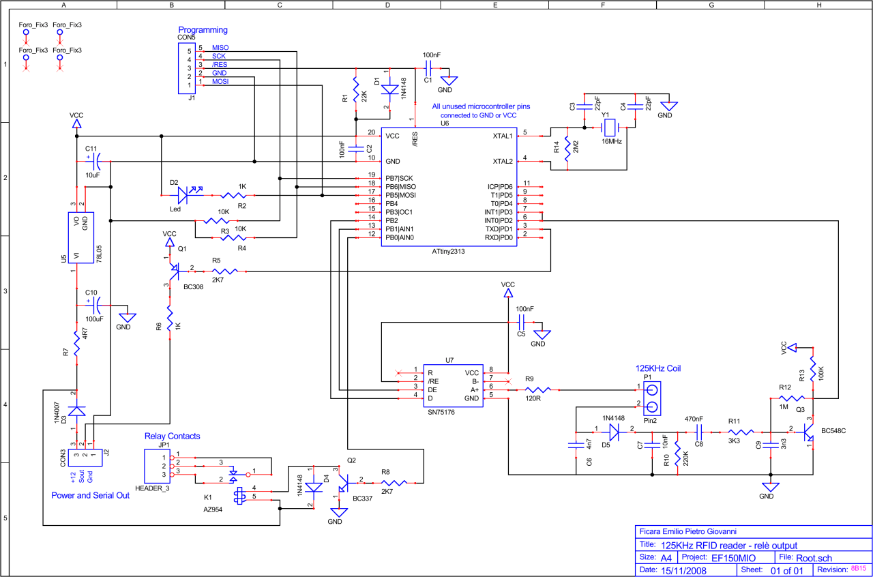Click the 'Programming' section heading
The height and width of the screenshot is (577, 873).
203,30
